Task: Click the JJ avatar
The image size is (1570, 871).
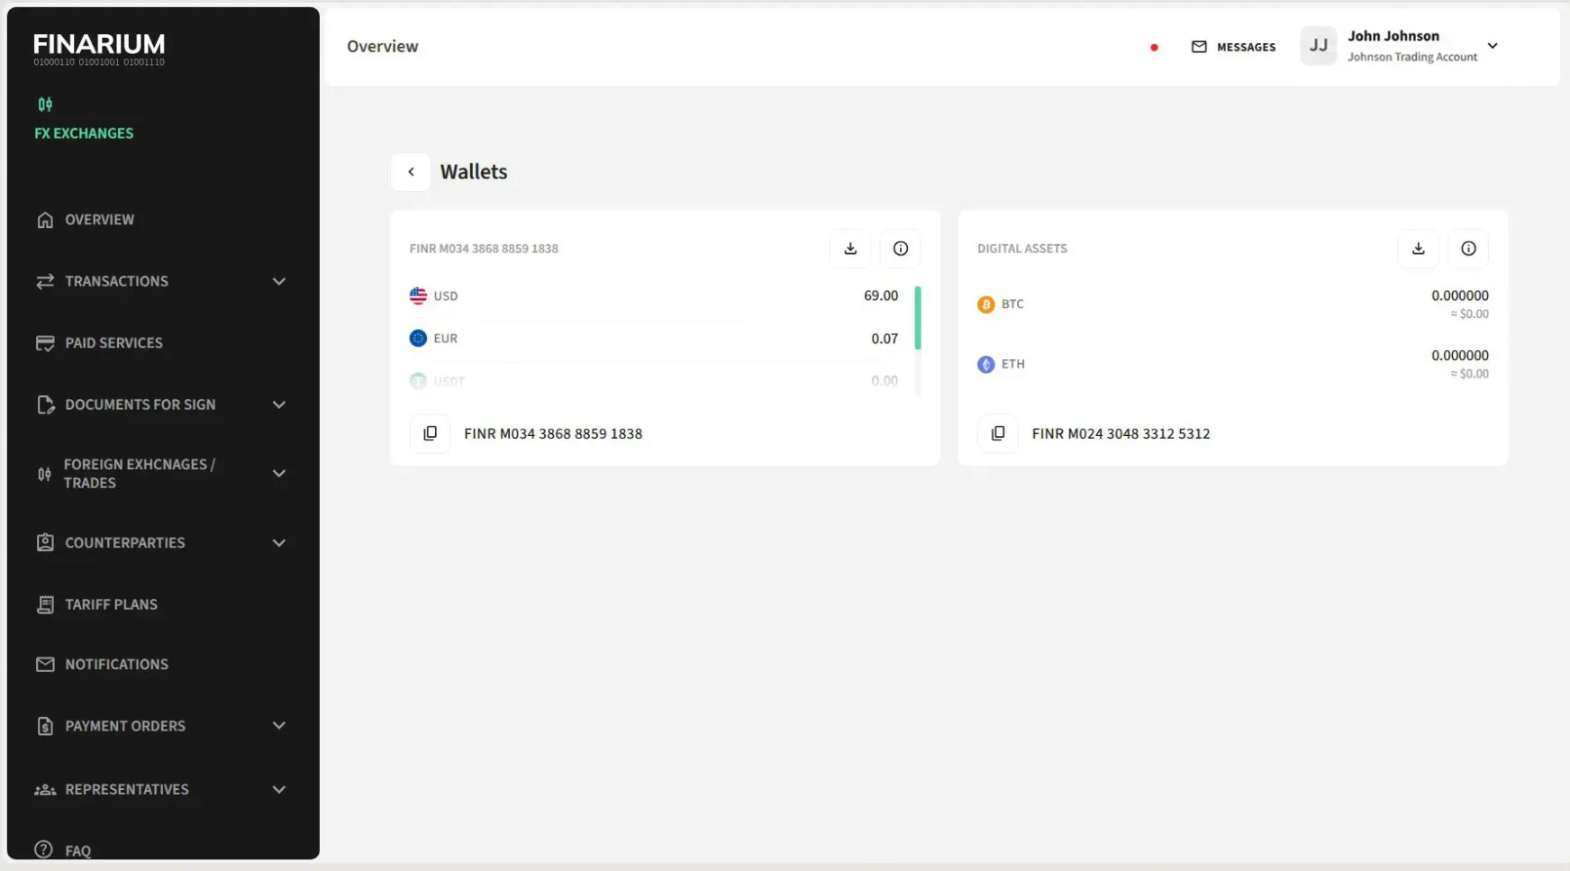Action: click(1319, 46)
